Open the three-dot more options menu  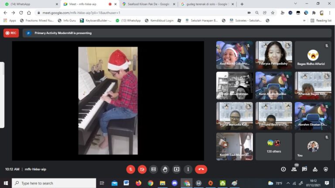tap(188, 169)
